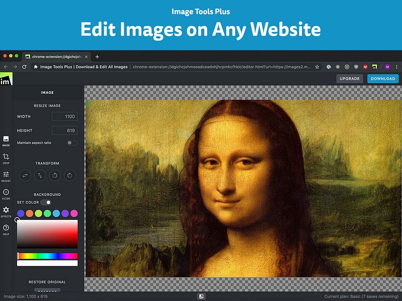Click the Upgrade button
This screenshot has width=402, height=301.
(x=349, y=79)
